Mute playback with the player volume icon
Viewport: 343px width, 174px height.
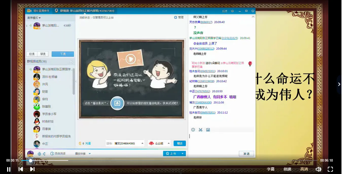318,169
